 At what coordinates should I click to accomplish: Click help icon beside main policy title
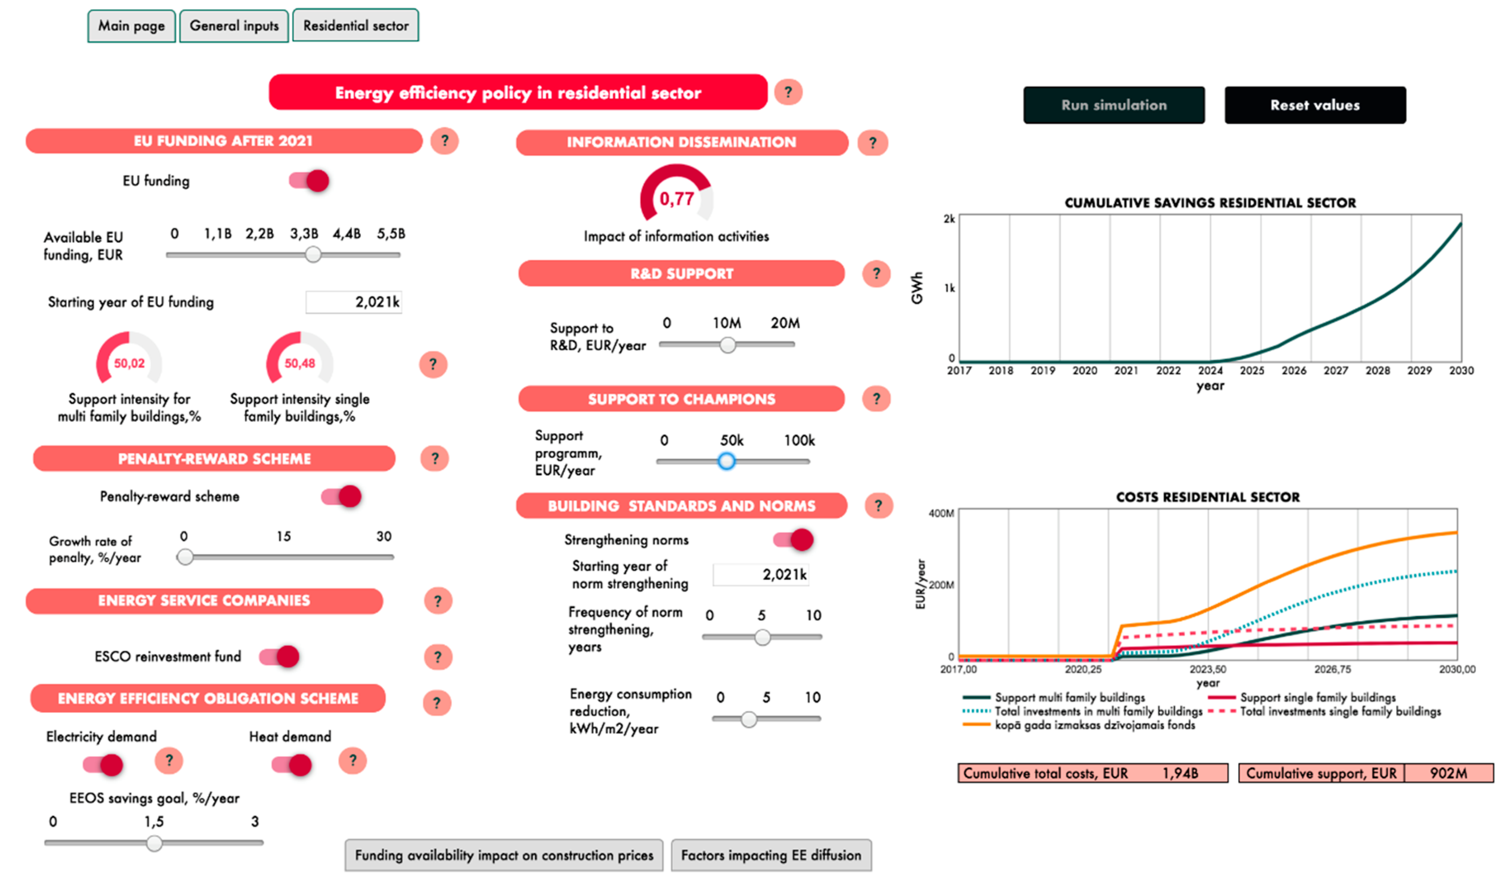tap(788, 92)
